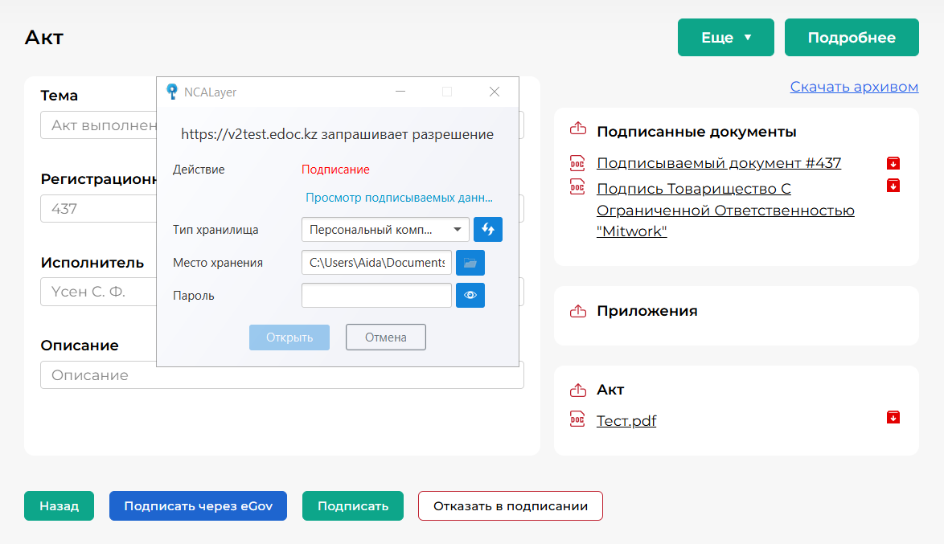
Task: Click the Подписать через eGov button
Action: 198,506
